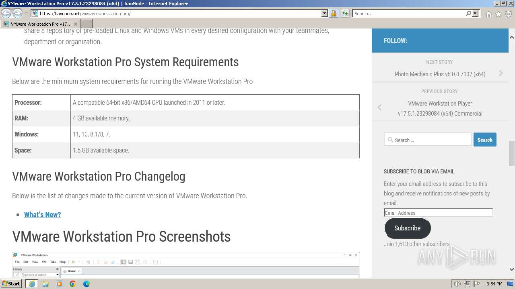Viewport: 515px width, 289px height.
Task: Click the IE Search… box
Action: click(x=409, y=13)
